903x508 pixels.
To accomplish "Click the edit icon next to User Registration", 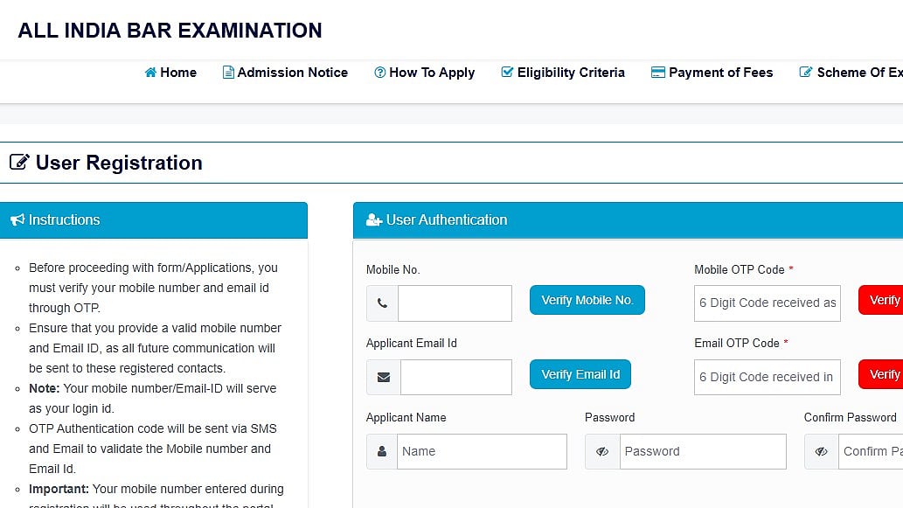I will [19, 163].
